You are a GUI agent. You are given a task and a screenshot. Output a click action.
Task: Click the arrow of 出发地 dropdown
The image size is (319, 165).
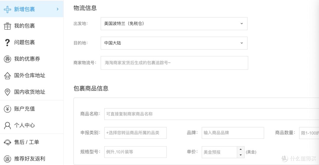(x=242, y=24)
